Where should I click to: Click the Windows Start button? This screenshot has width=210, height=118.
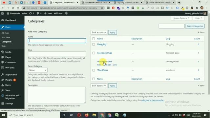4,115
